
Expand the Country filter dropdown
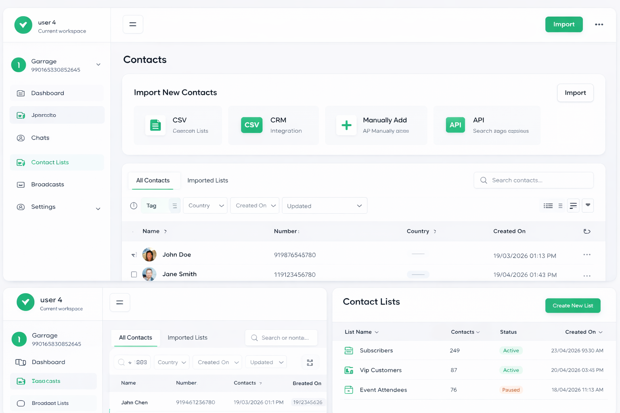point(205,206)
